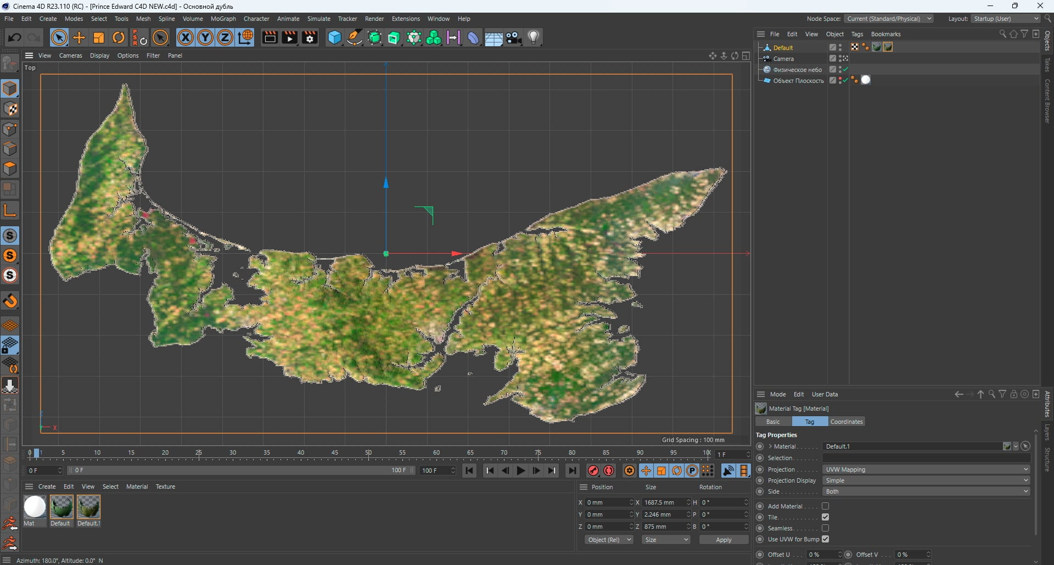Select the Scale tool

pyautogui.click(x=99, y=37)
